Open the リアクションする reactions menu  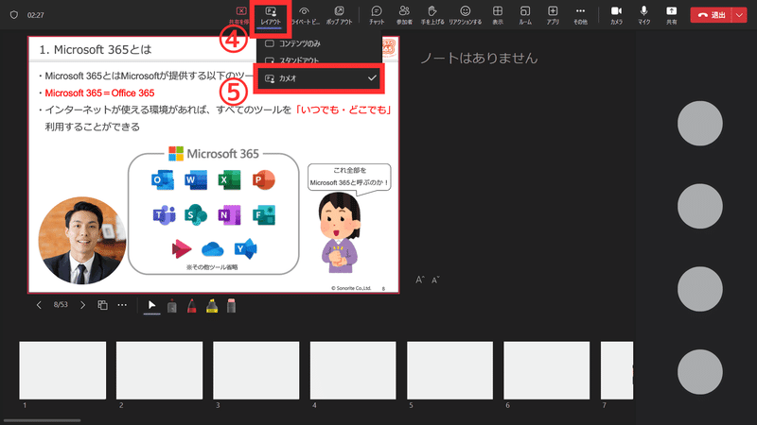click(465, 15)
